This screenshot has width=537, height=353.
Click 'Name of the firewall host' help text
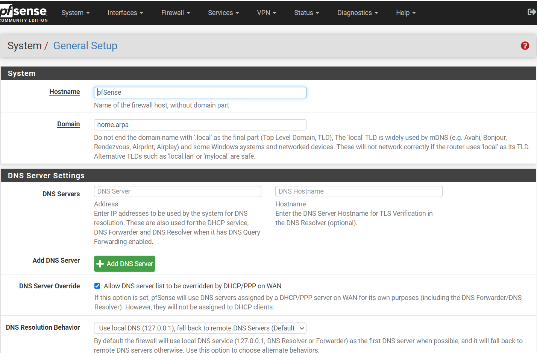coord(161,105)
